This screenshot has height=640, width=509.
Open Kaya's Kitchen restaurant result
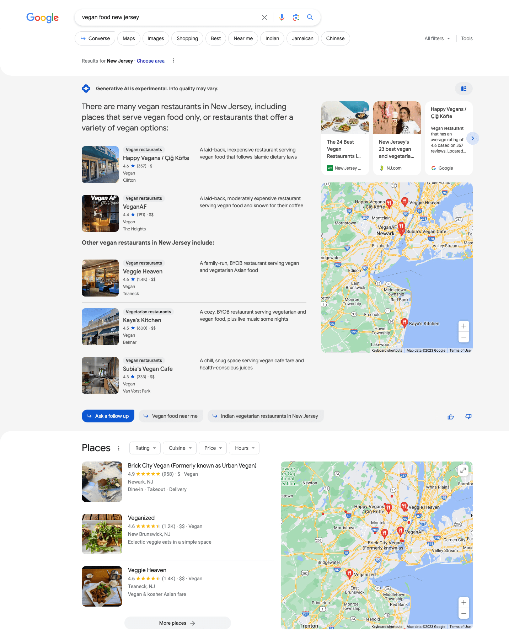coord(142,320)
